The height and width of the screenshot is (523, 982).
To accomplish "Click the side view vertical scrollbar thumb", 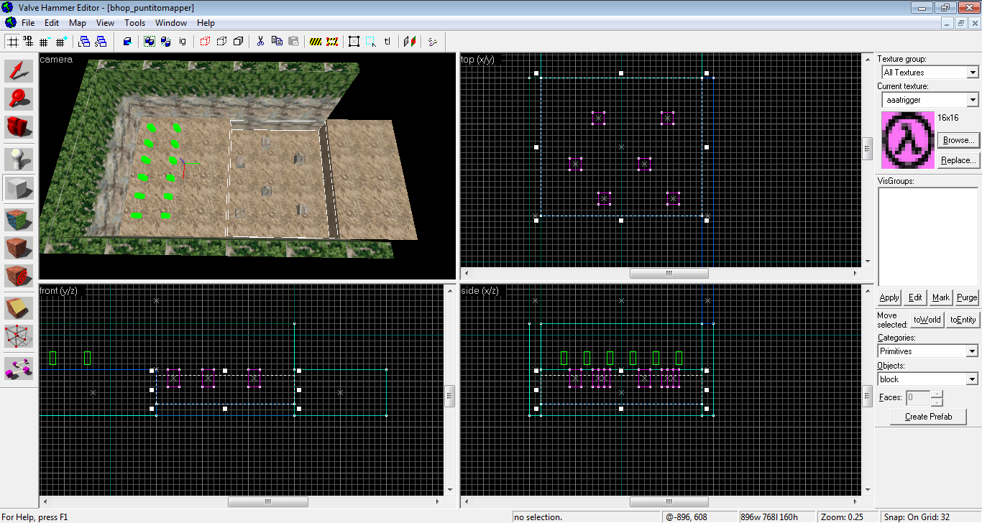I will click(x=868, y=396).
